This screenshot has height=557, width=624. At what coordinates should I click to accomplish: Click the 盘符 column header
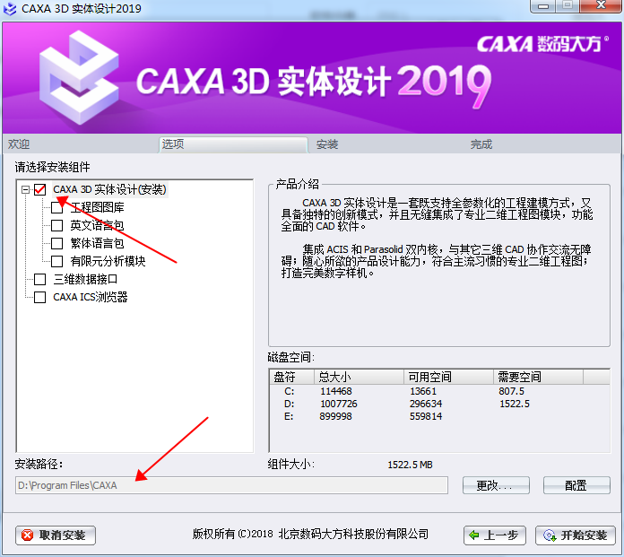point(292,377)
